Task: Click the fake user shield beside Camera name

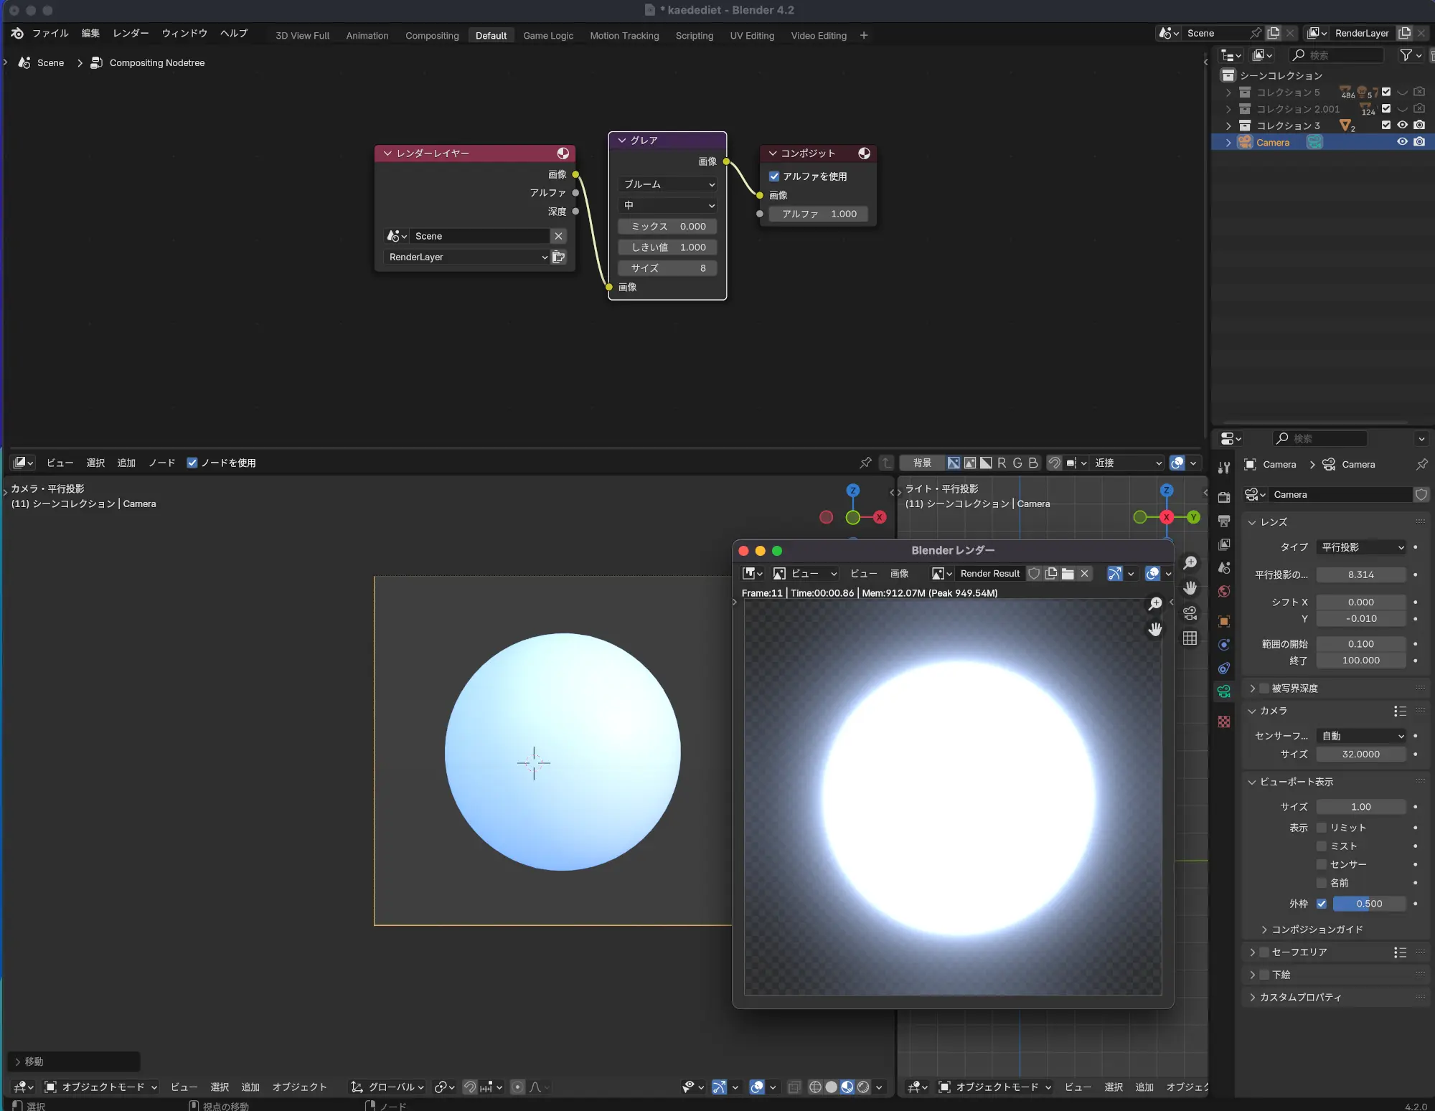Action: point(1421,494)
